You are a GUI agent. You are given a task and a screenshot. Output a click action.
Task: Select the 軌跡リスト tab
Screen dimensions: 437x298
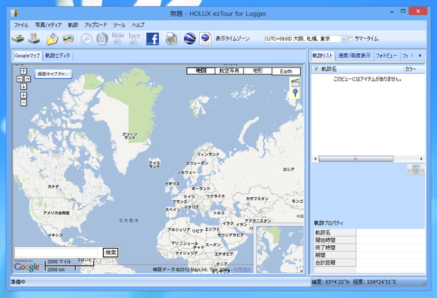[323, 55]
